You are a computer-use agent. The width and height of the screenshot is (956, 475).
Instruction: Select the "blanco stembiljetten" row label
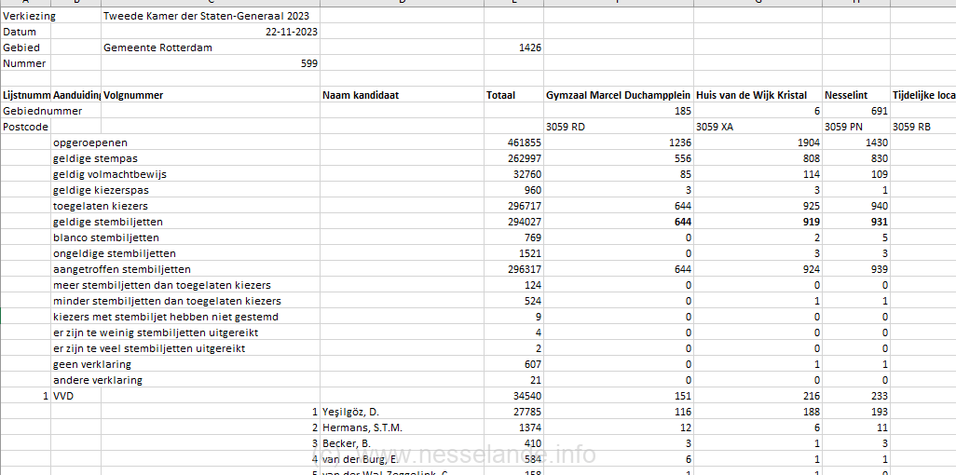point(105,237)
